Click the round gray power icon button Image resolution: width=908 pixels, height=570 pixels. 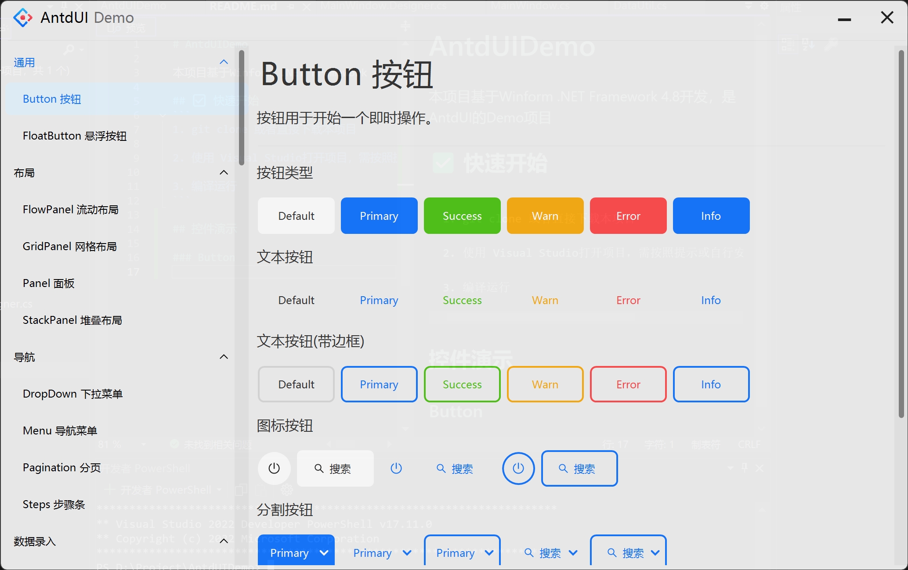274,468
